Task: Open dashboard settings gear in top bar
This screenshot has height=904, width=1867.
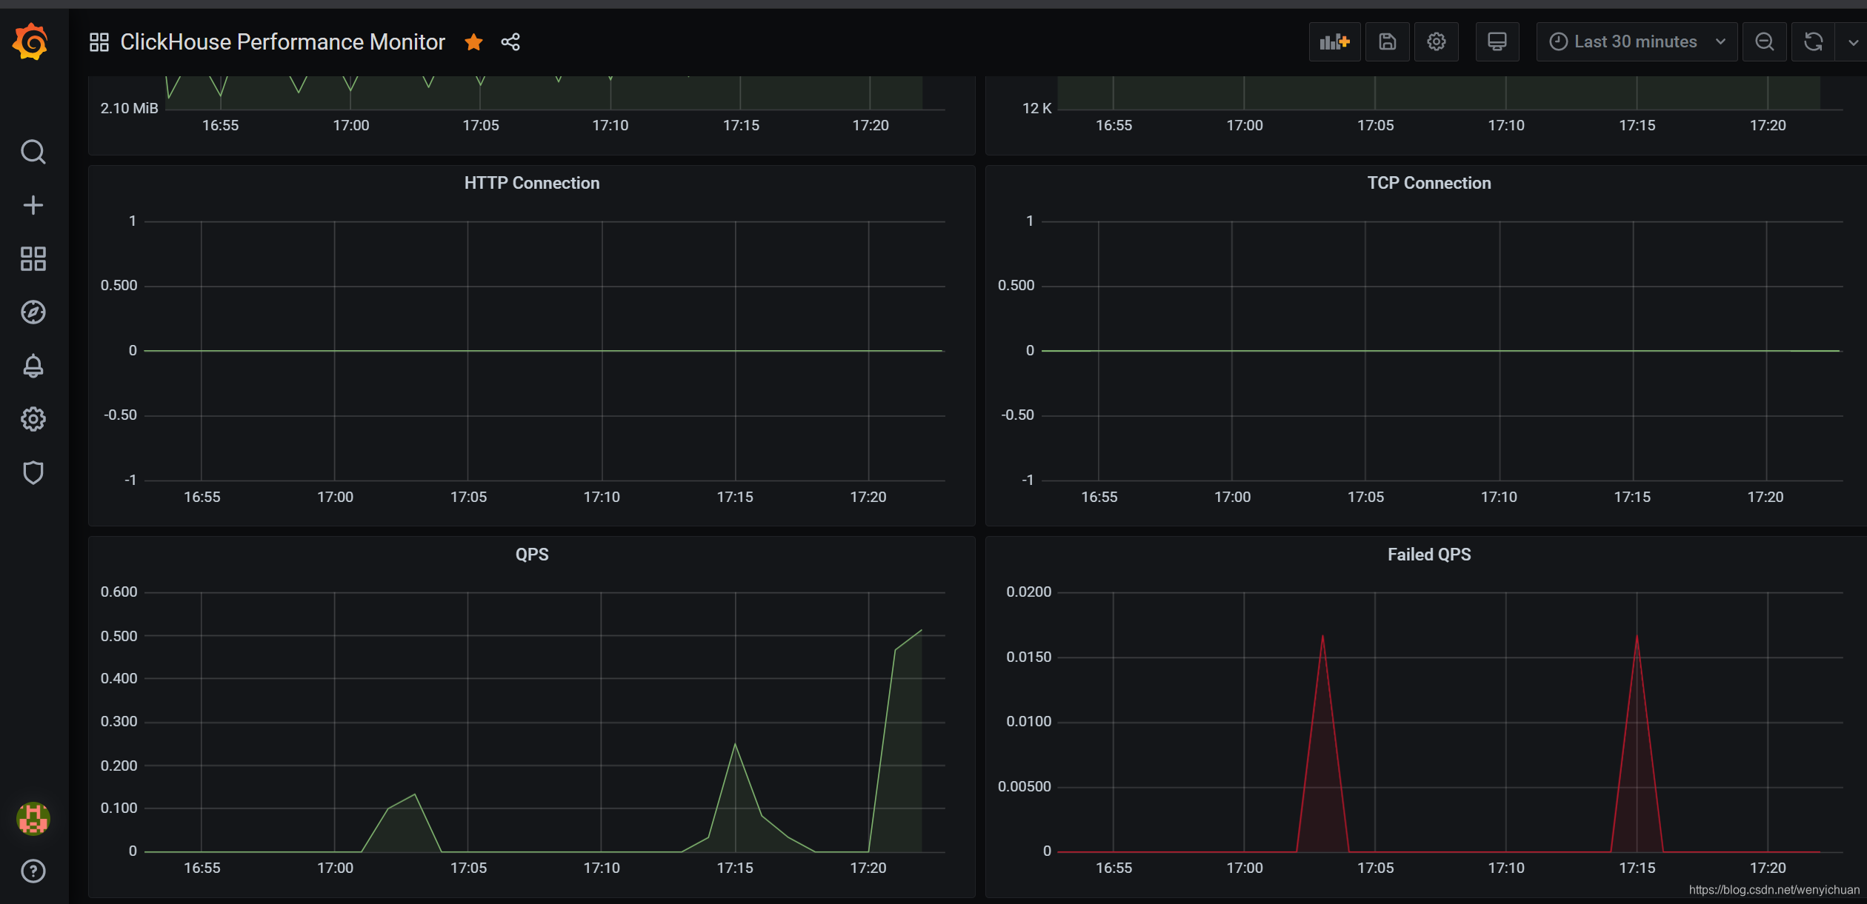Action: (1436, 41)
